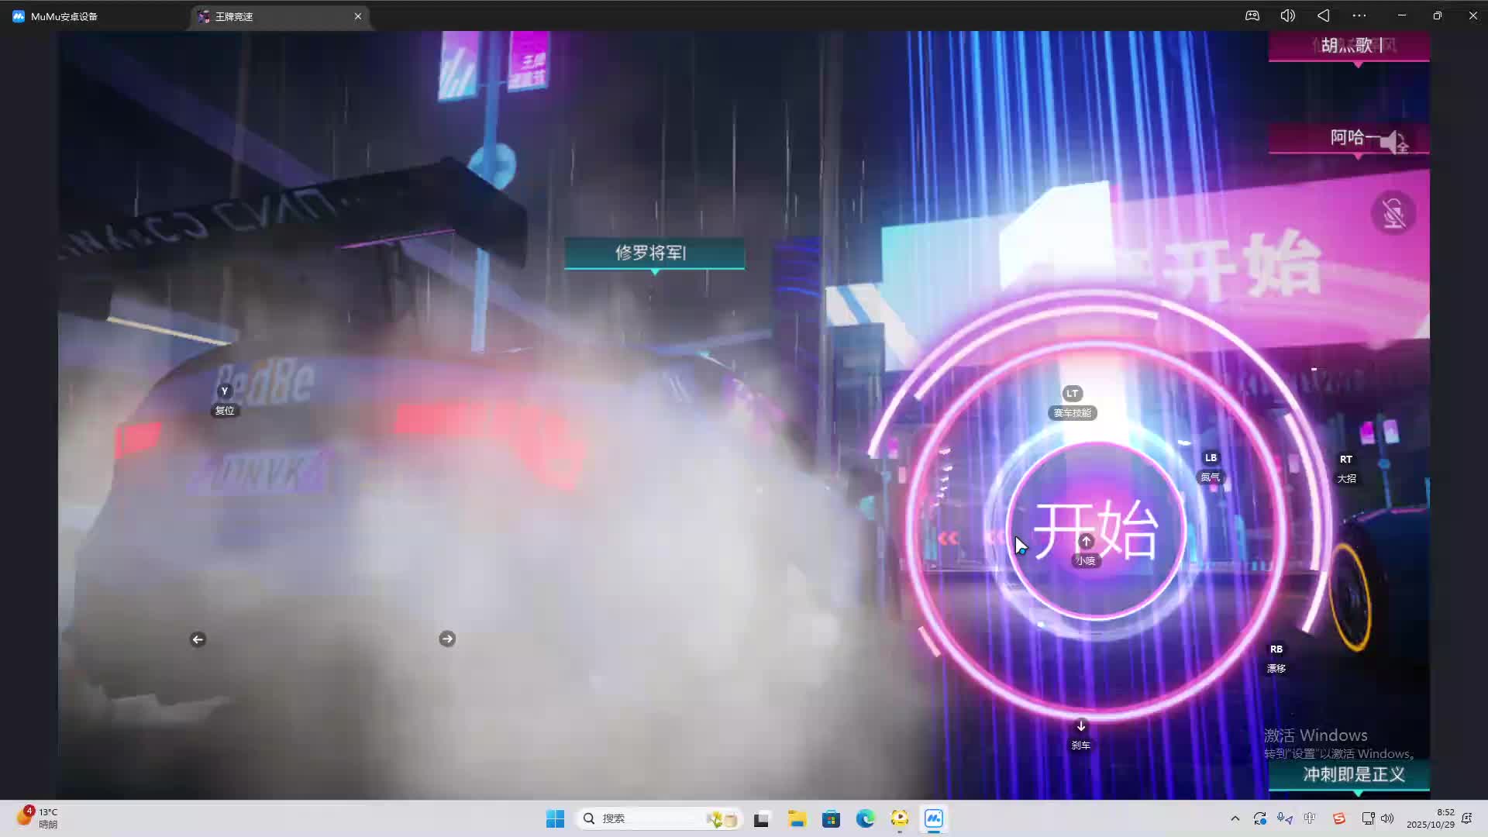Toggle the muted microphone button in-game
Viewport: 1488px width, 837px height.
tap(1393, 213)
